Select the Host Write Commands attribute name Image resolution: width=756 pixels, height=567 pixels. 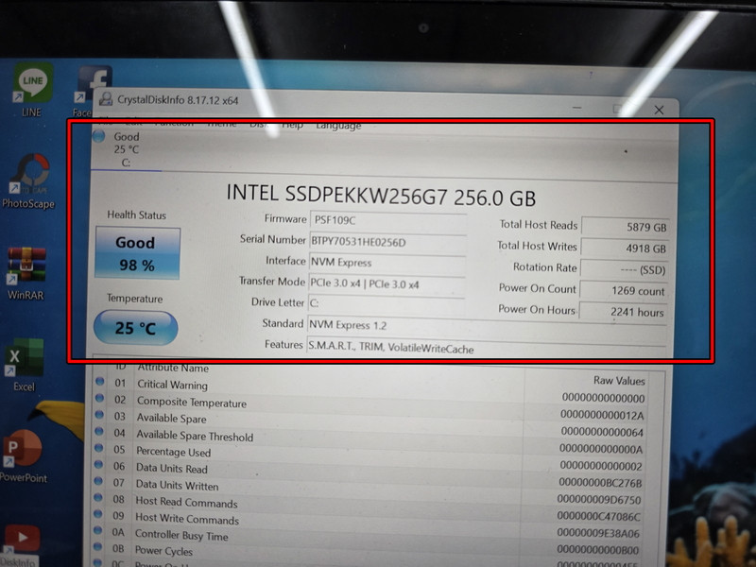(187, 518)
